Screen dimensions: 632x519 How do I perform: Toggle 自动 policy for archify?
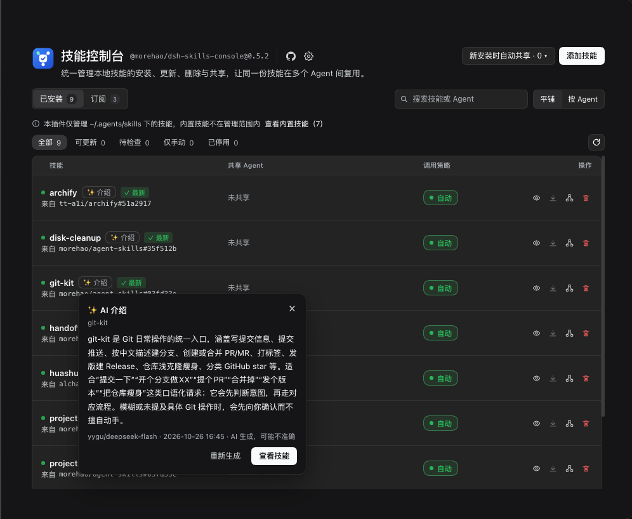[x=440, y=198]
